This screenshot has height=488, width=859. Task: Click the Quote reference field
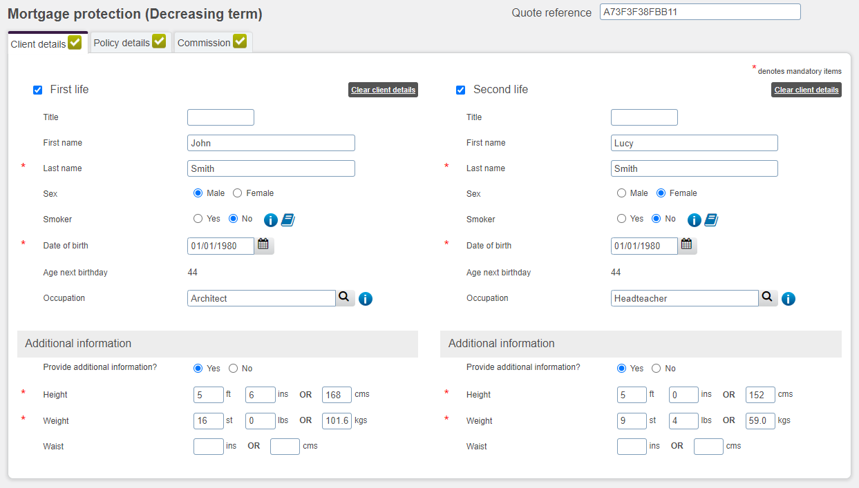click(x=699, y=12)
